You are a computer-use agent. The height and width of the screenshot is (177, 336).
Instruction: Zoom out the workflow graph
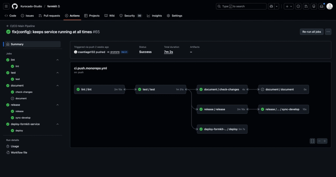[x=319, y=141]
